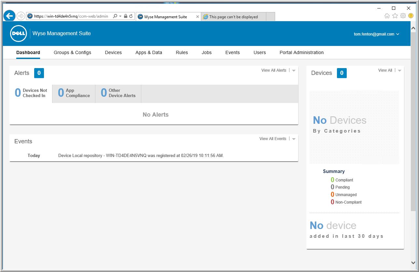Open the Jobs menu tab
419x272 pixels.
[206, 52]
